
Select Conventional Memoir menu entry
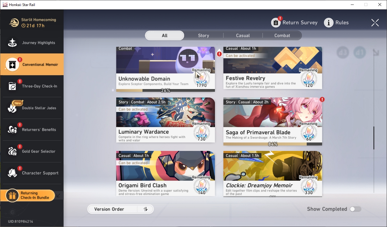32,65
